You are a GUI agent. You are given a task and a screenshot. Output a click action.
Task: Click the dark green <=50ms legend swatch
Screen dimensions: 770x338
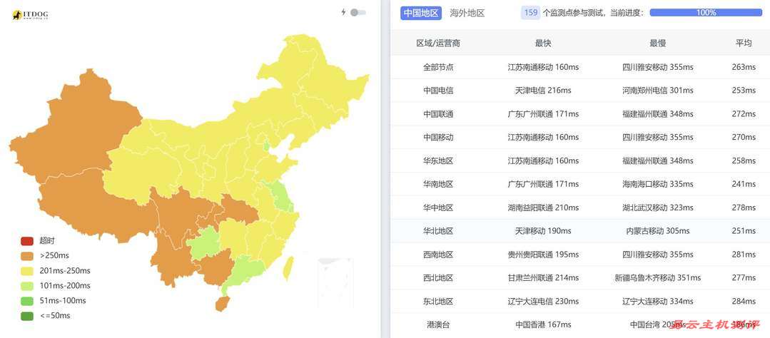click(x=27, y=315)
